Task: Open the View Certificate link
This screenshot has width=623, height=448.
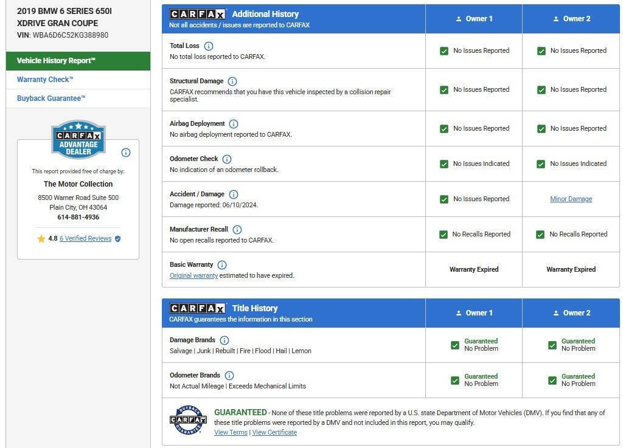Action: [x=274, y=433]
